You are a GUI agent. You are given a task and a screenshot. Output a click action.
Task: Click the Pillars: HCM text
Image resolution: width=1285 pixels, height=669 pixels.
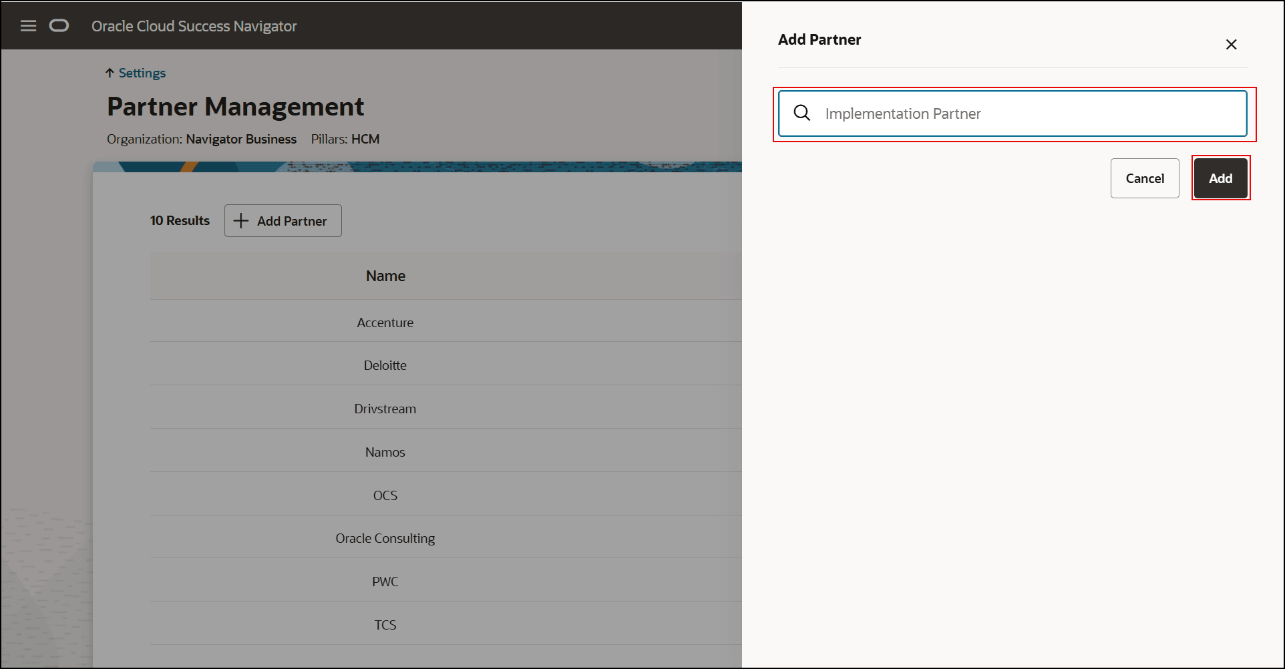click(345, 139)
